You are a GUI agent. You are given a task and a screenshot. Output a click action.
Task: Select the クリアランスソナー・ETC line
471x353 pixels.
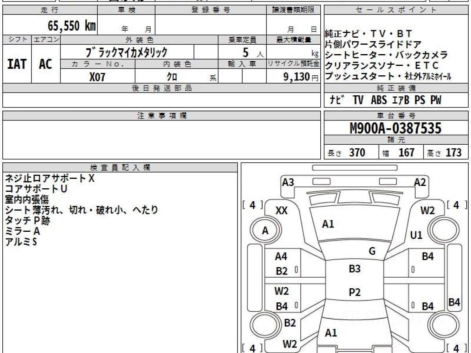coord(382,66)
